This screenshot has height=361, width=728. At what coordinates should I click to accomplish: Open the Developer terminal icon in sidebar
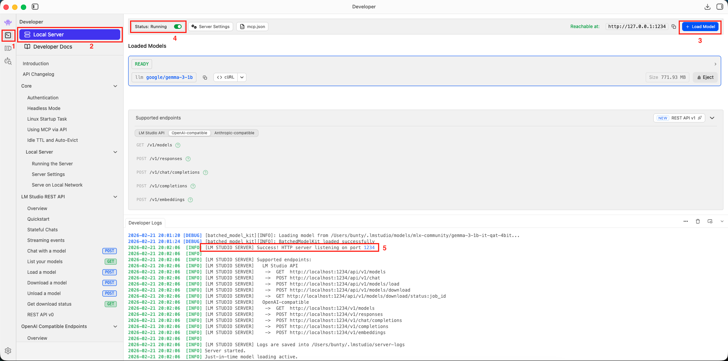pos(8,35)
